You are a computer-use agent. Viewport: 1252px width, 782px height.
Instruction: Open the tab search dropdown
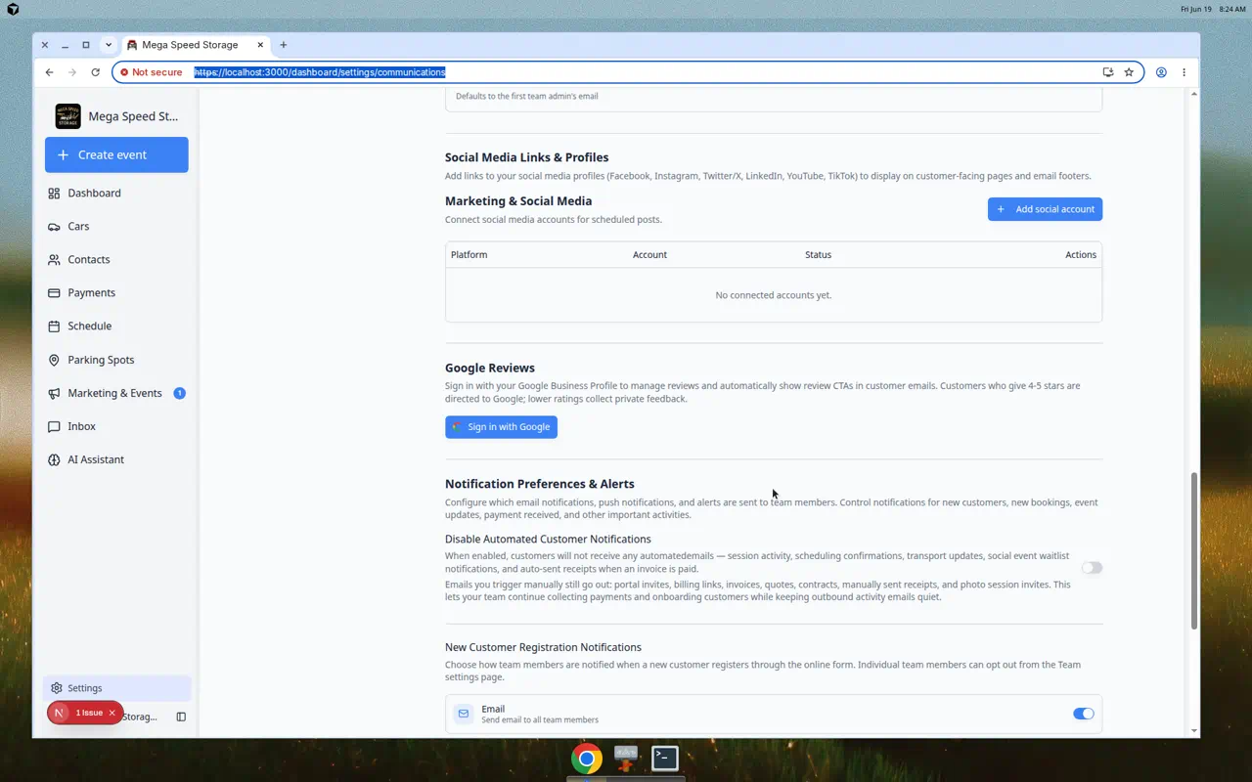tap(109, 45)
